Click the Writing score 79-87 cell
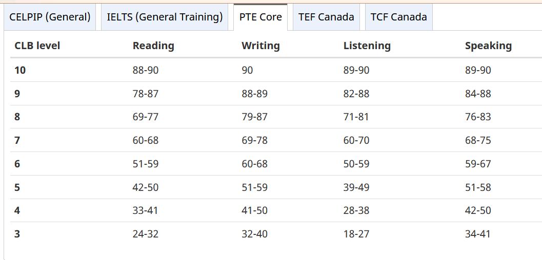Screen dimensions: 542x260 (254, 117)
